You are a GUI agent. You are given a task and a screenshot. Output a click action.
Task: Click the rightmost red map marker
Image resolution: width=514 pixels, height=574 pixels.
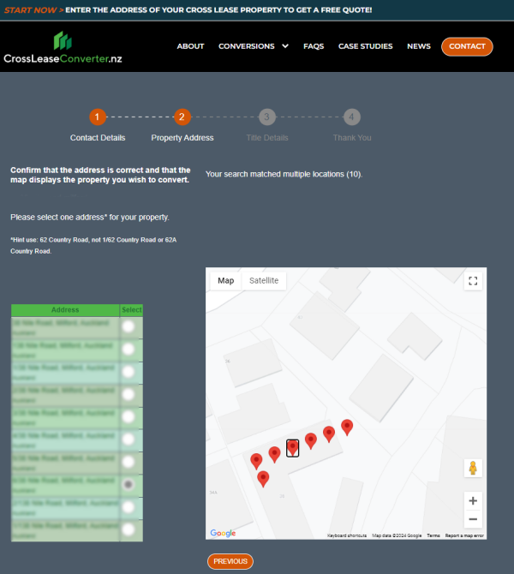click(347, 426)
